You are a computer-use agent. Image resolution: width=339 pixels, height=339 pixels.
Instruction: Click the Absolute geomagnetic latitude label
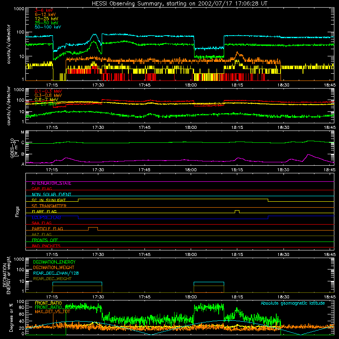(293, 303)
